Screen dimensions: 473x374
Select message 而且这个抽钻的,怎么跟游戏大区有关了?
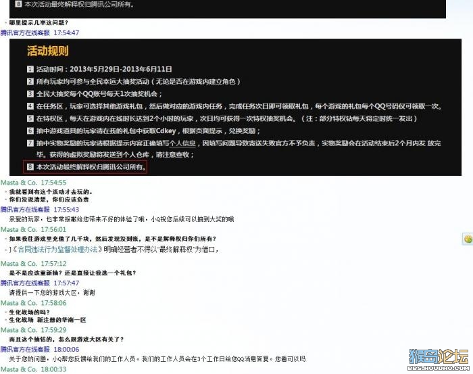67,340
